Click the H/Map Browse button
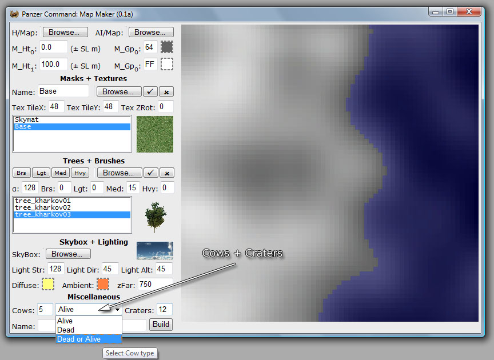 pos(66,33)
